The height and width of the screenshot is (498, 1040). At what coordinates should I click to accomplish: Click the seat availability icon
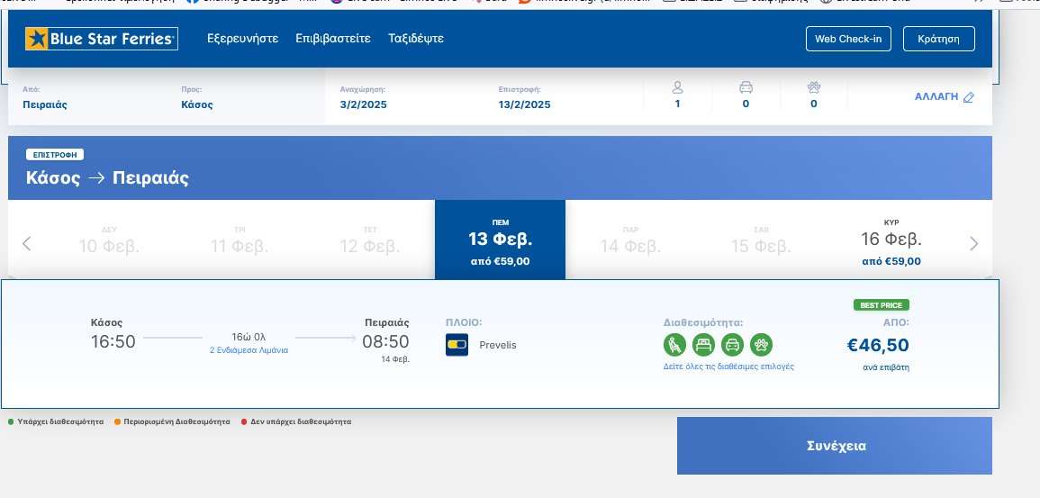(x=674, y=344)
